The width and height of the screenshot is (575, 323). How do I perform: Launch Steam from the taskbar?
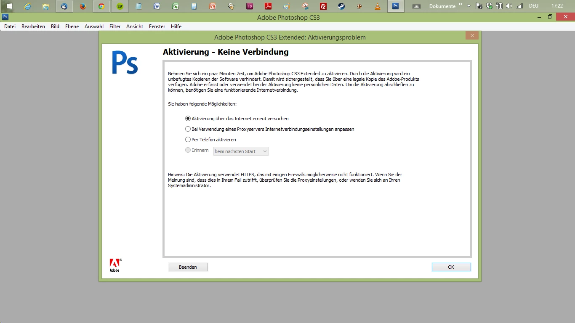click(341, 6)
